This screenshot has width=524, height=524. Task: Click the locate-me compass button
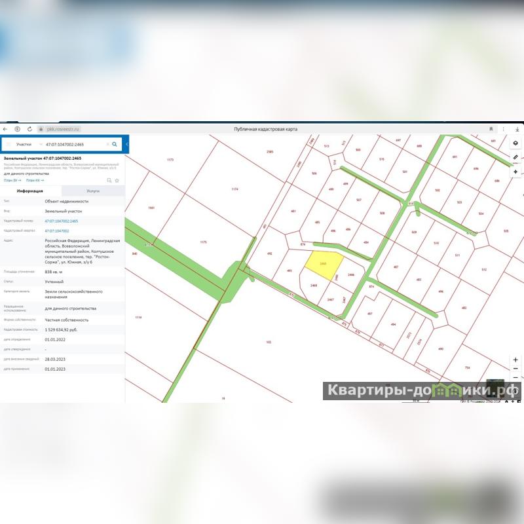click(515, 172)
